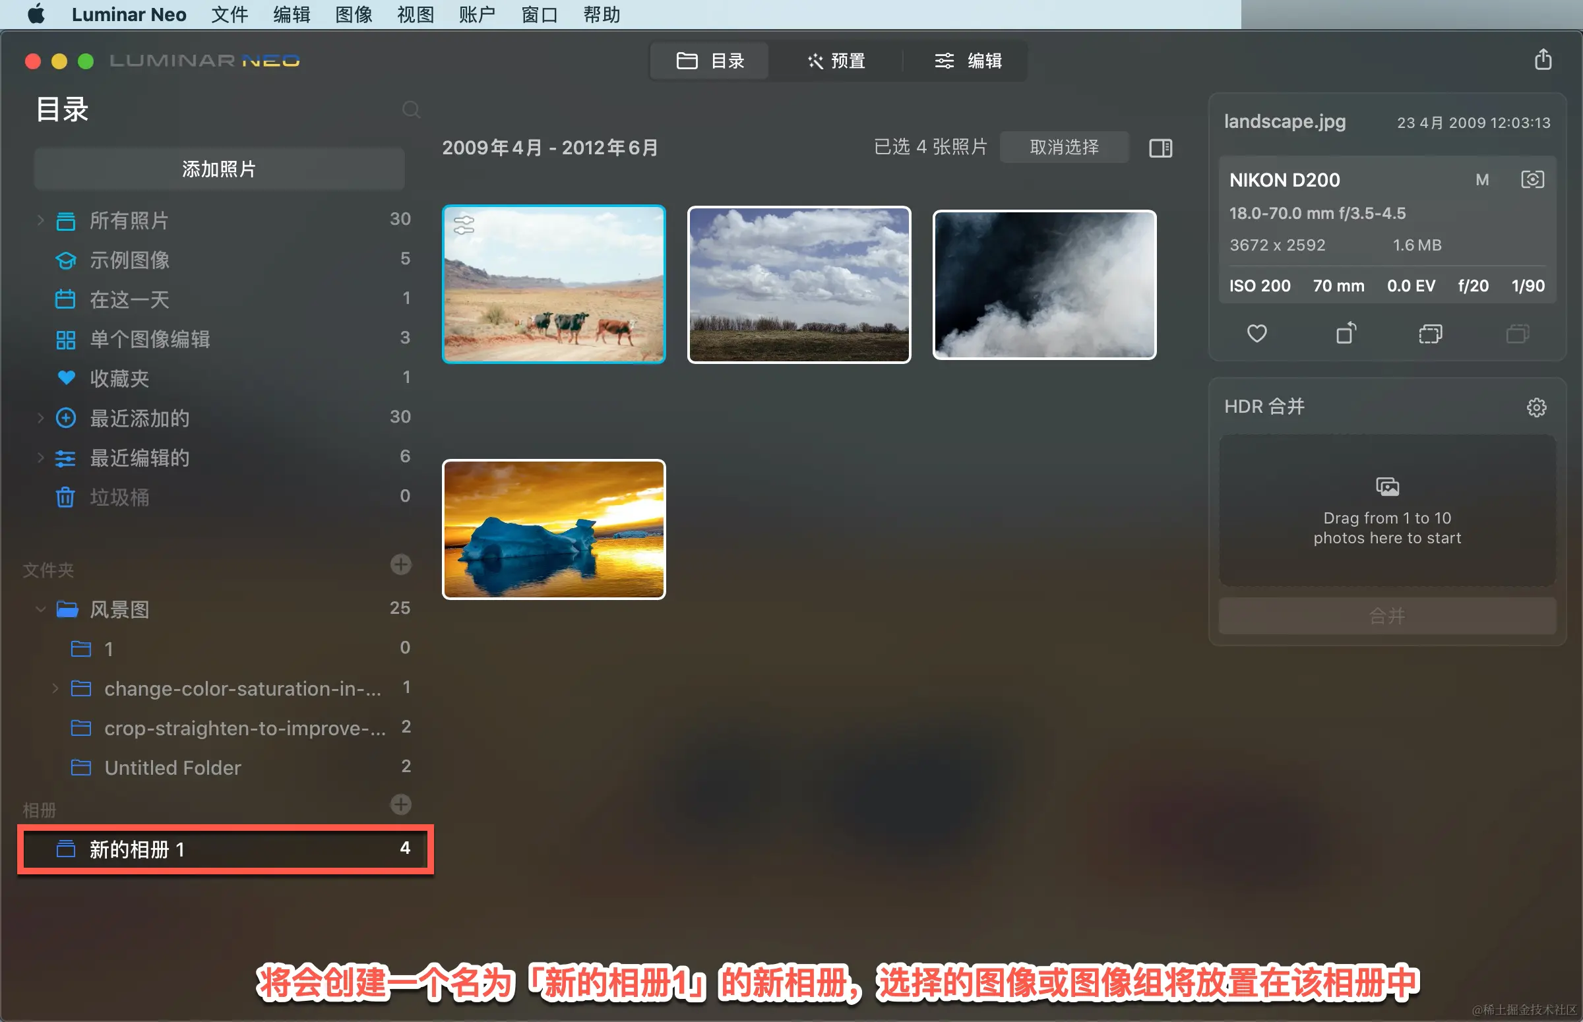Expand change-color-saturation folder
Image resolution: width=1583 pixels, height=1022 pixels.
coord(55,688)
